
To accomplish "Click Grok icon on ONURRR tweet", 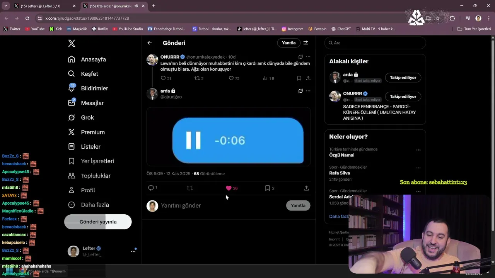I will pos(300,57).
